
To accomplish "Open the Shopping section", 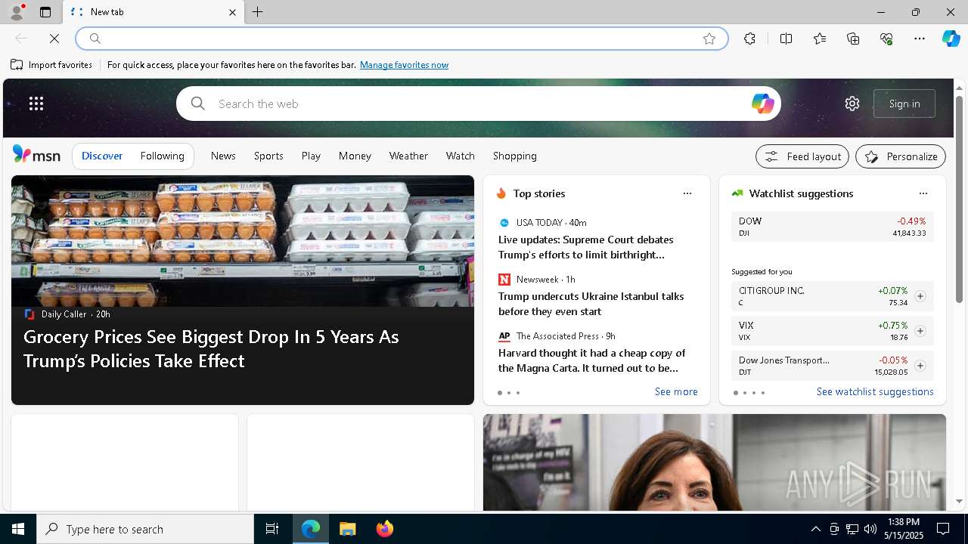I will [515, 156].
